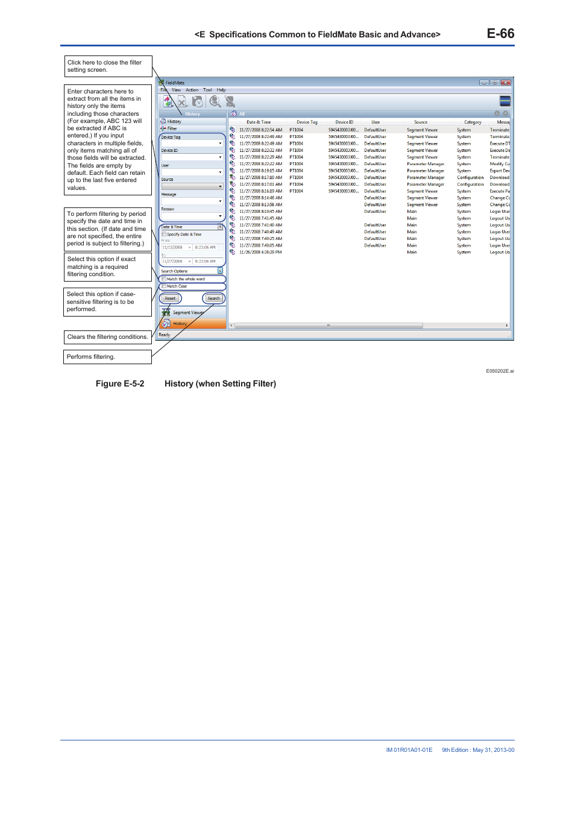Click History item in side panel
This screenshot has width=575, height=814.
pos(192,121)
